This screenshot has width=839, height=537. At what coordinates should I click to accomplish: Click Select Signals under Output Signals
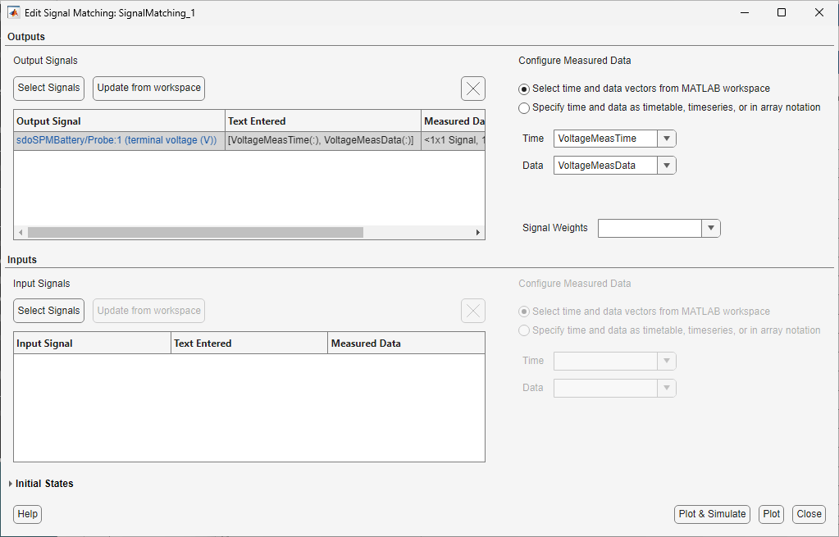pyautogui.click(x=48, y=89)
